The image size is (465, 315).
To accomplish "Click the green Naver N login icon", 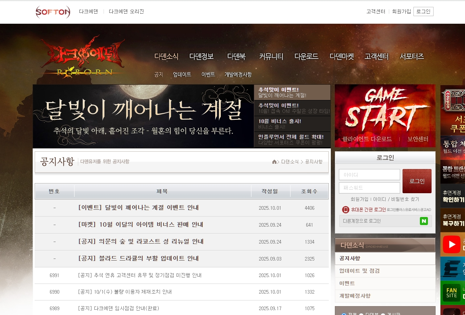I will pyautogui.click(x=424, y=221).
